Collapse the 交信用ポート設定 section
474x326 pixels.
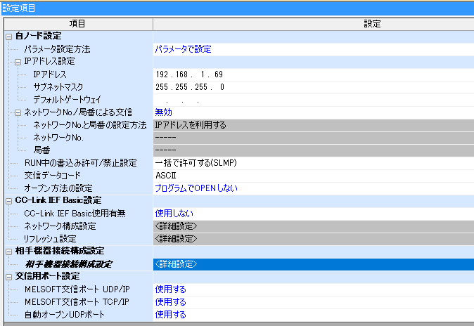[x=8, y=277]
